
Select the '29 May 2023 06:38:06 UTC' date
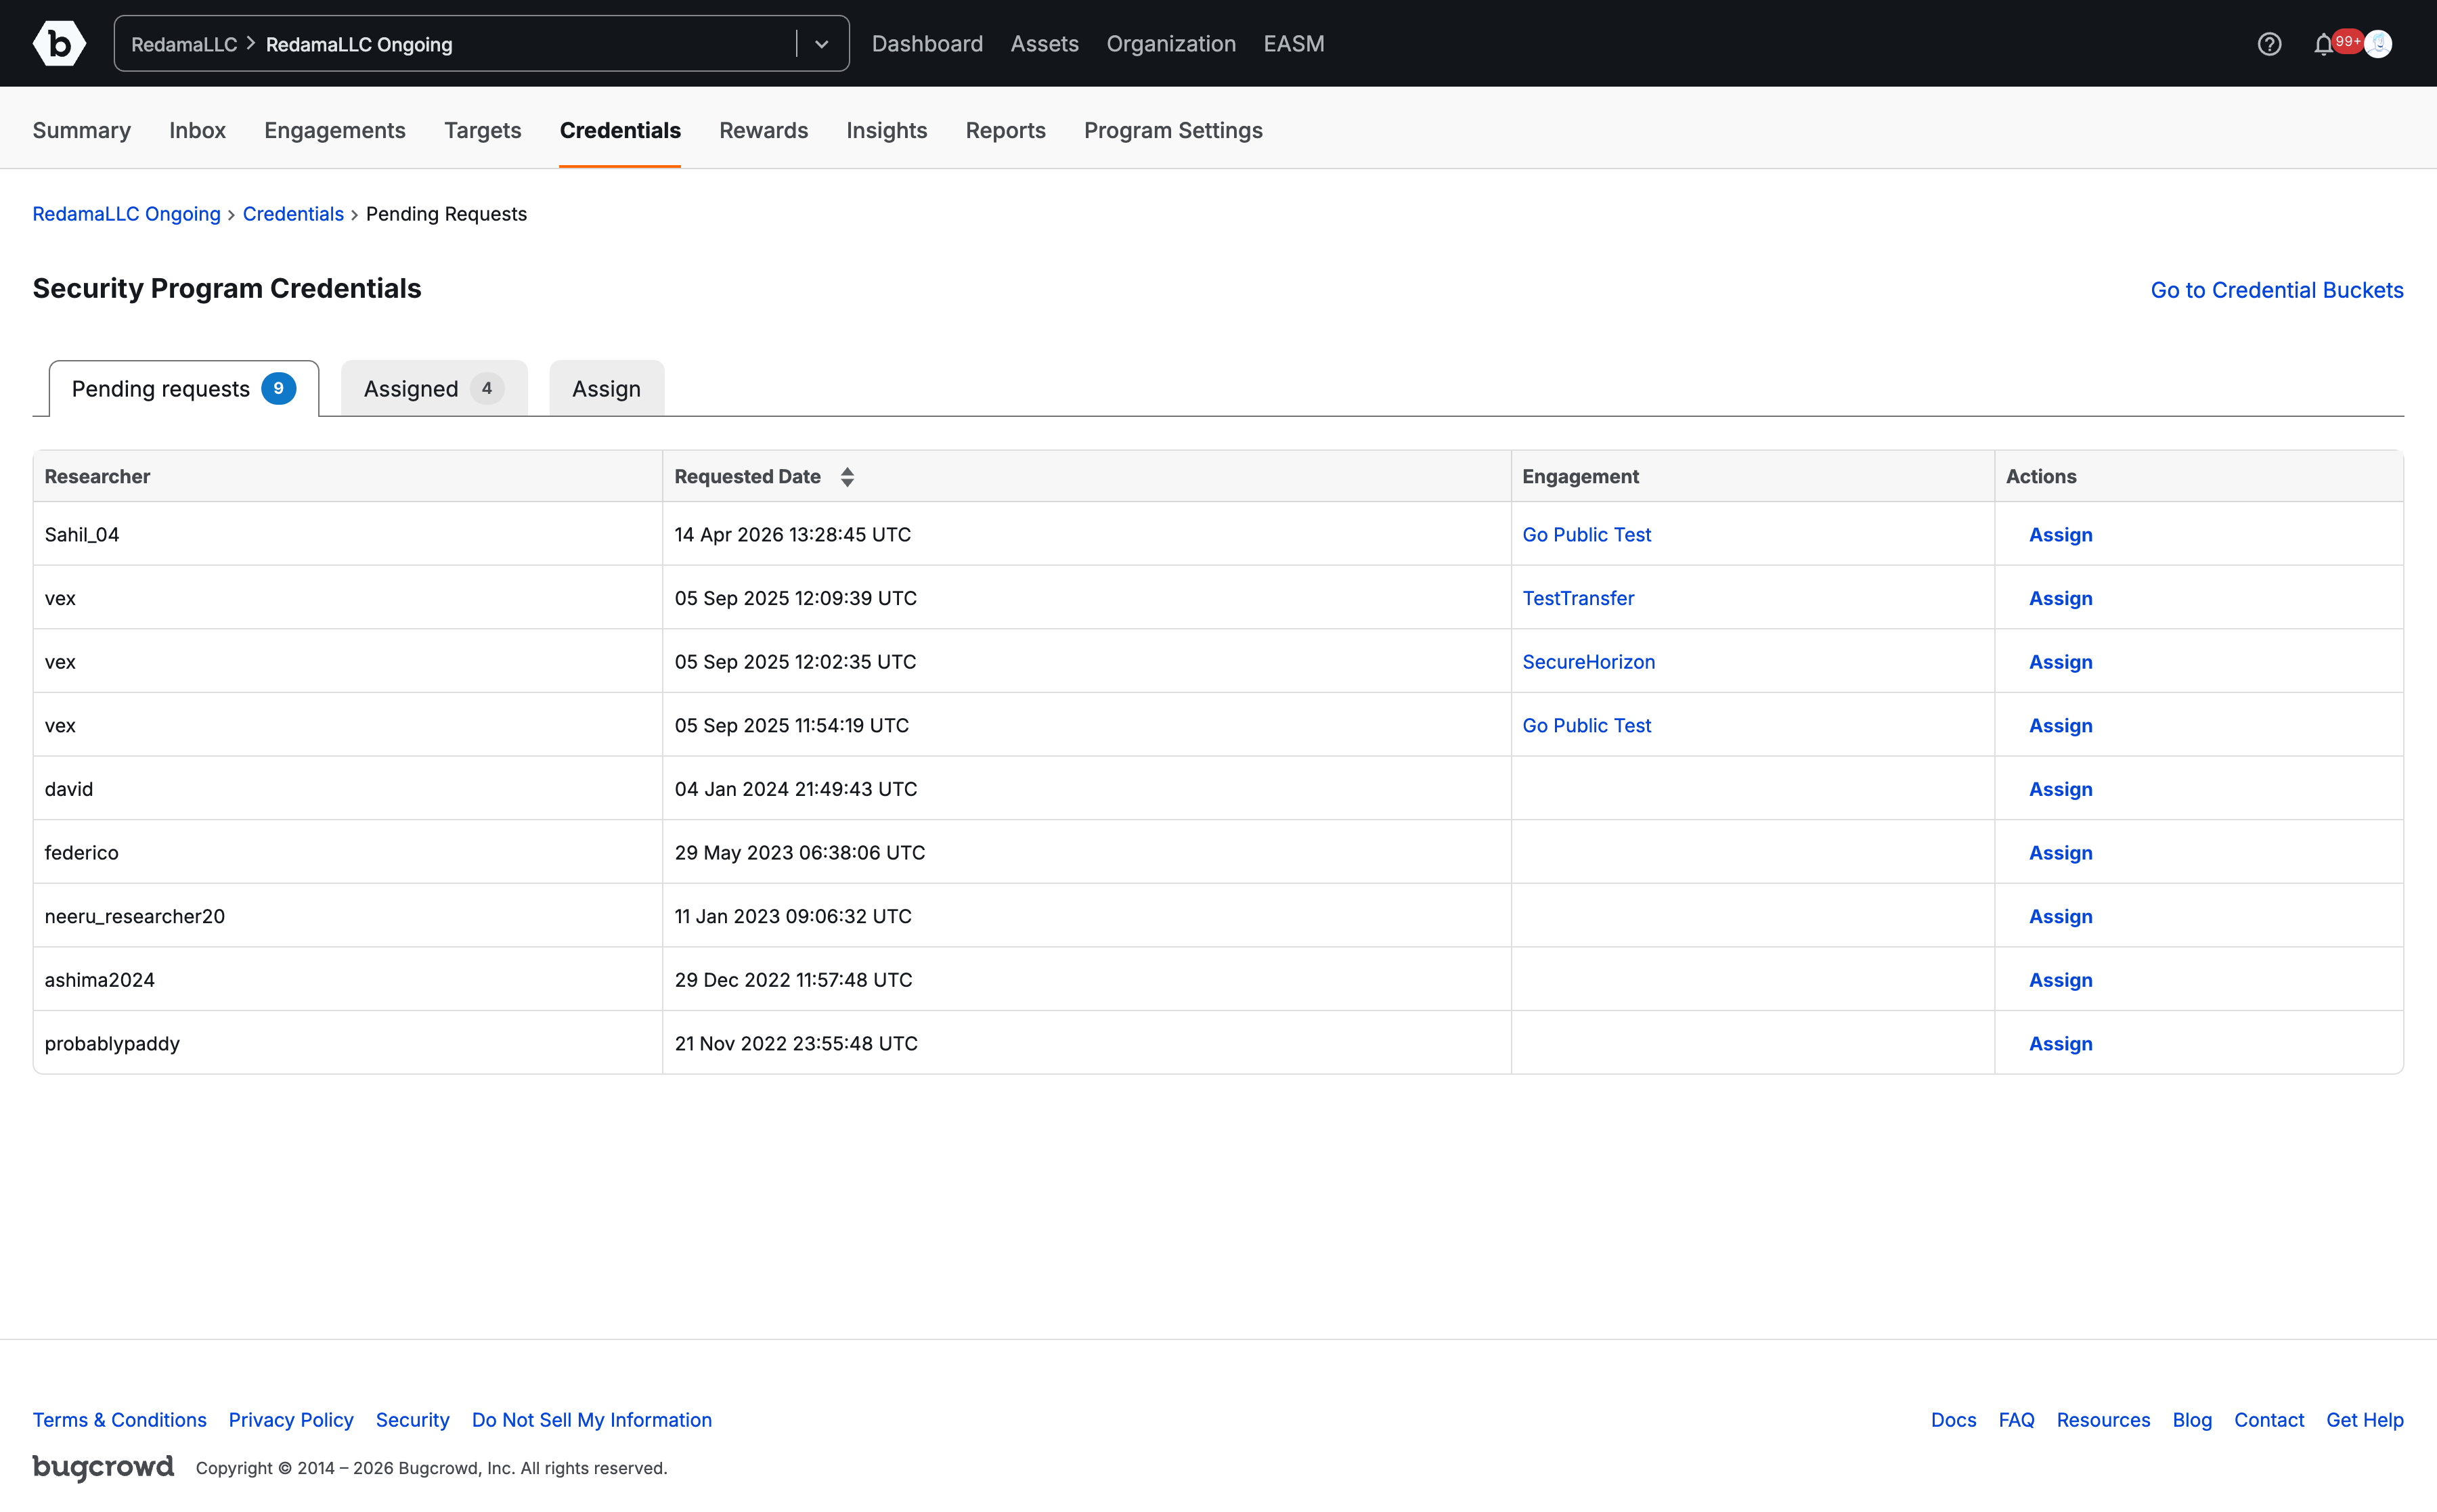(799, 853)
